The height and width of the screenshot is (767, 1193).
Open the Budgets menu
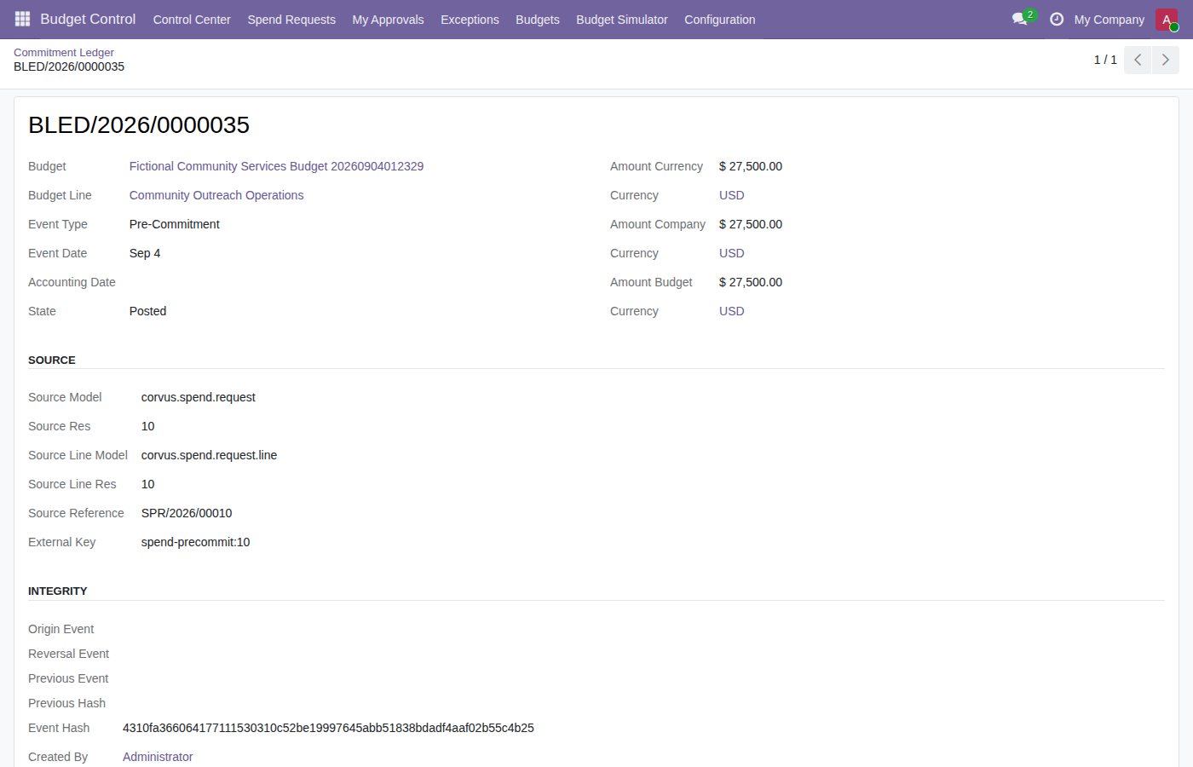[x=538, y=20]
